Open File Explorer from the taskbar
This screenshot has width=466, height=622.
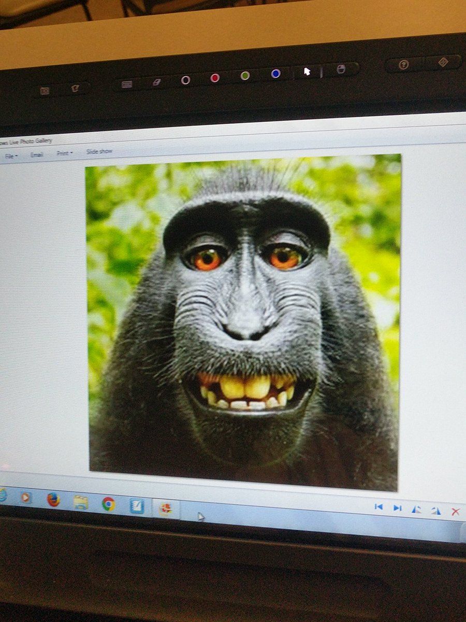81,502
